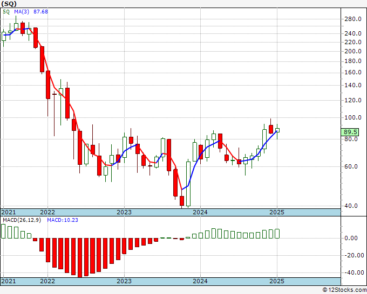Click 2022 on the price chart timeline

47,212
